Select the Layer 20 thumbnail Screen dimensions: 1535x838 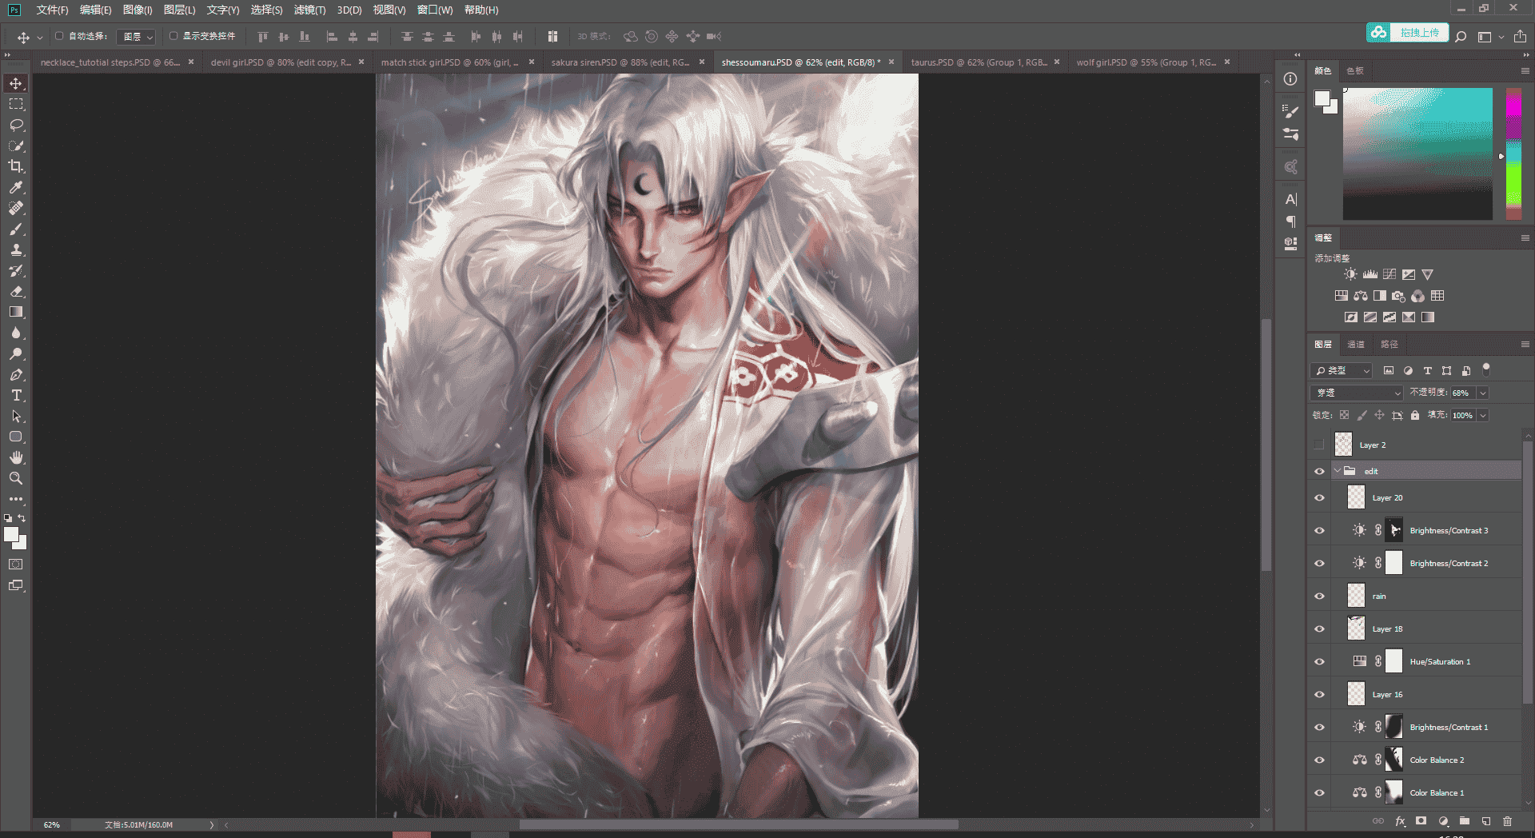point(1356,497)
